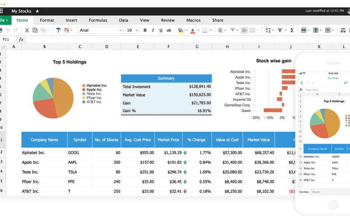Open Find with the binoculars icon

(343, 30)
